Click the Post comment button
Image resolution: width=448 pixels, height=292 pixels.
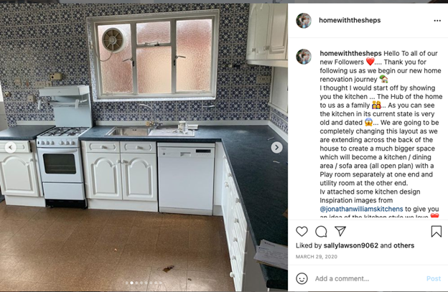coord(434,278)
